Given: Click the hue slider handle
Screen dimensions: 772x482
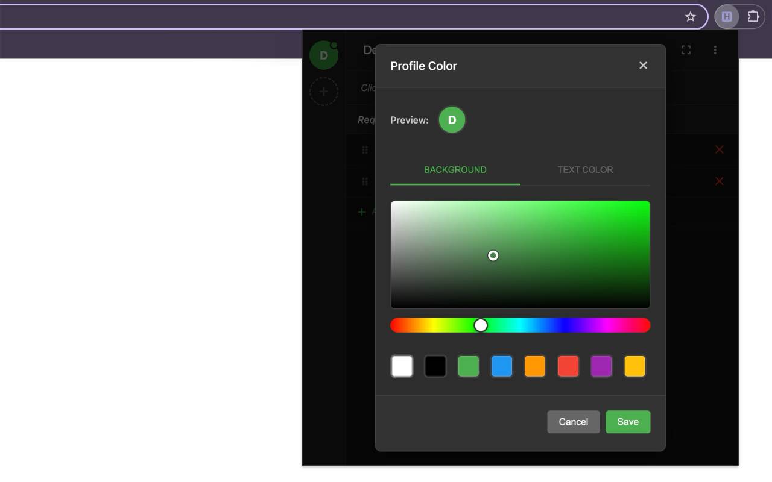Looking at the screenshot, I should coord(481,325).
